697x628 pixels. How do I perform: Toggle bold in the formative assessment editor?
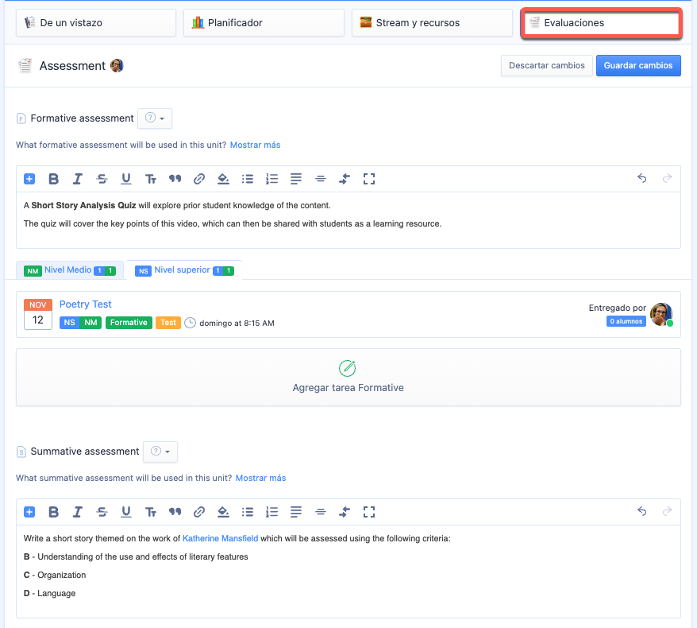pyautogui.click(x=54, y=179)
